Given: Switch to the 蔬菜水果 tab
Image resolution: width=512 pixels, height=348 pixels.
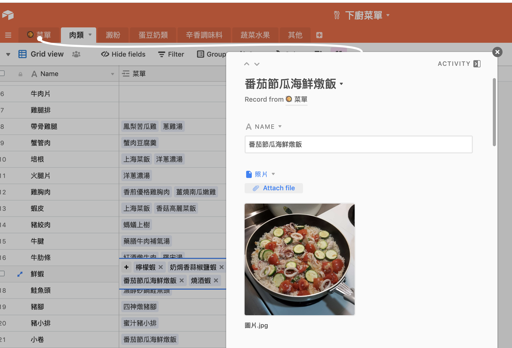Looking at the screenshot, I should coord(255,35).
